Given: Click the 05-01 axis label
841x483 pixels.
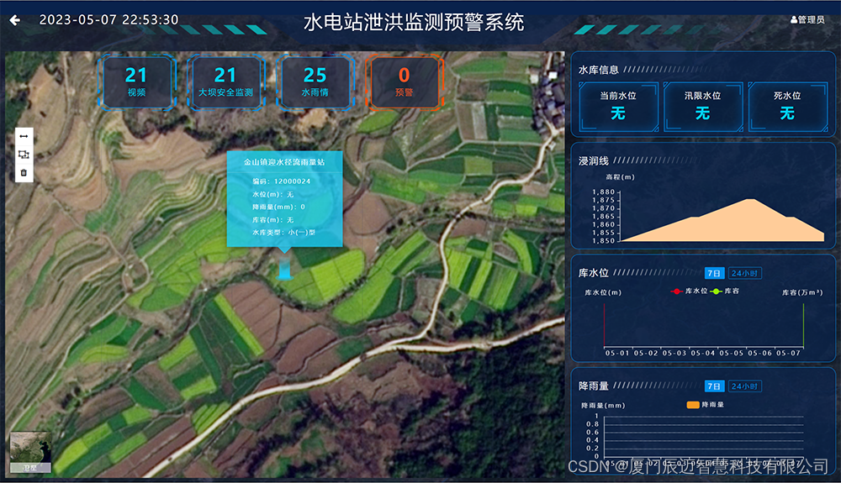Looking at the screenshot, I should tap(617, 353).
